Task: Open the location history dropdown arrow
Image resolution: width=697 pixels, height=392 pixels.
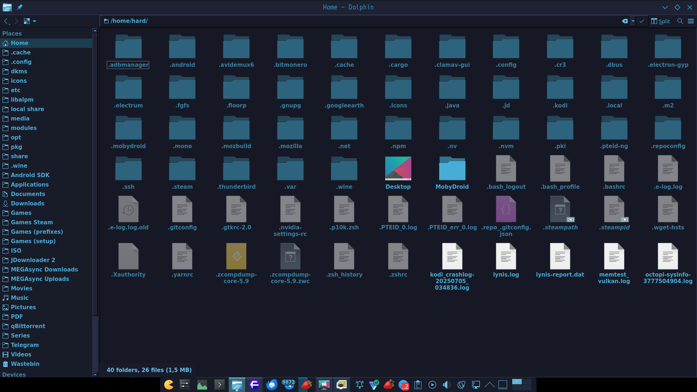Action: pyautogui.click(x=633, y=21)
